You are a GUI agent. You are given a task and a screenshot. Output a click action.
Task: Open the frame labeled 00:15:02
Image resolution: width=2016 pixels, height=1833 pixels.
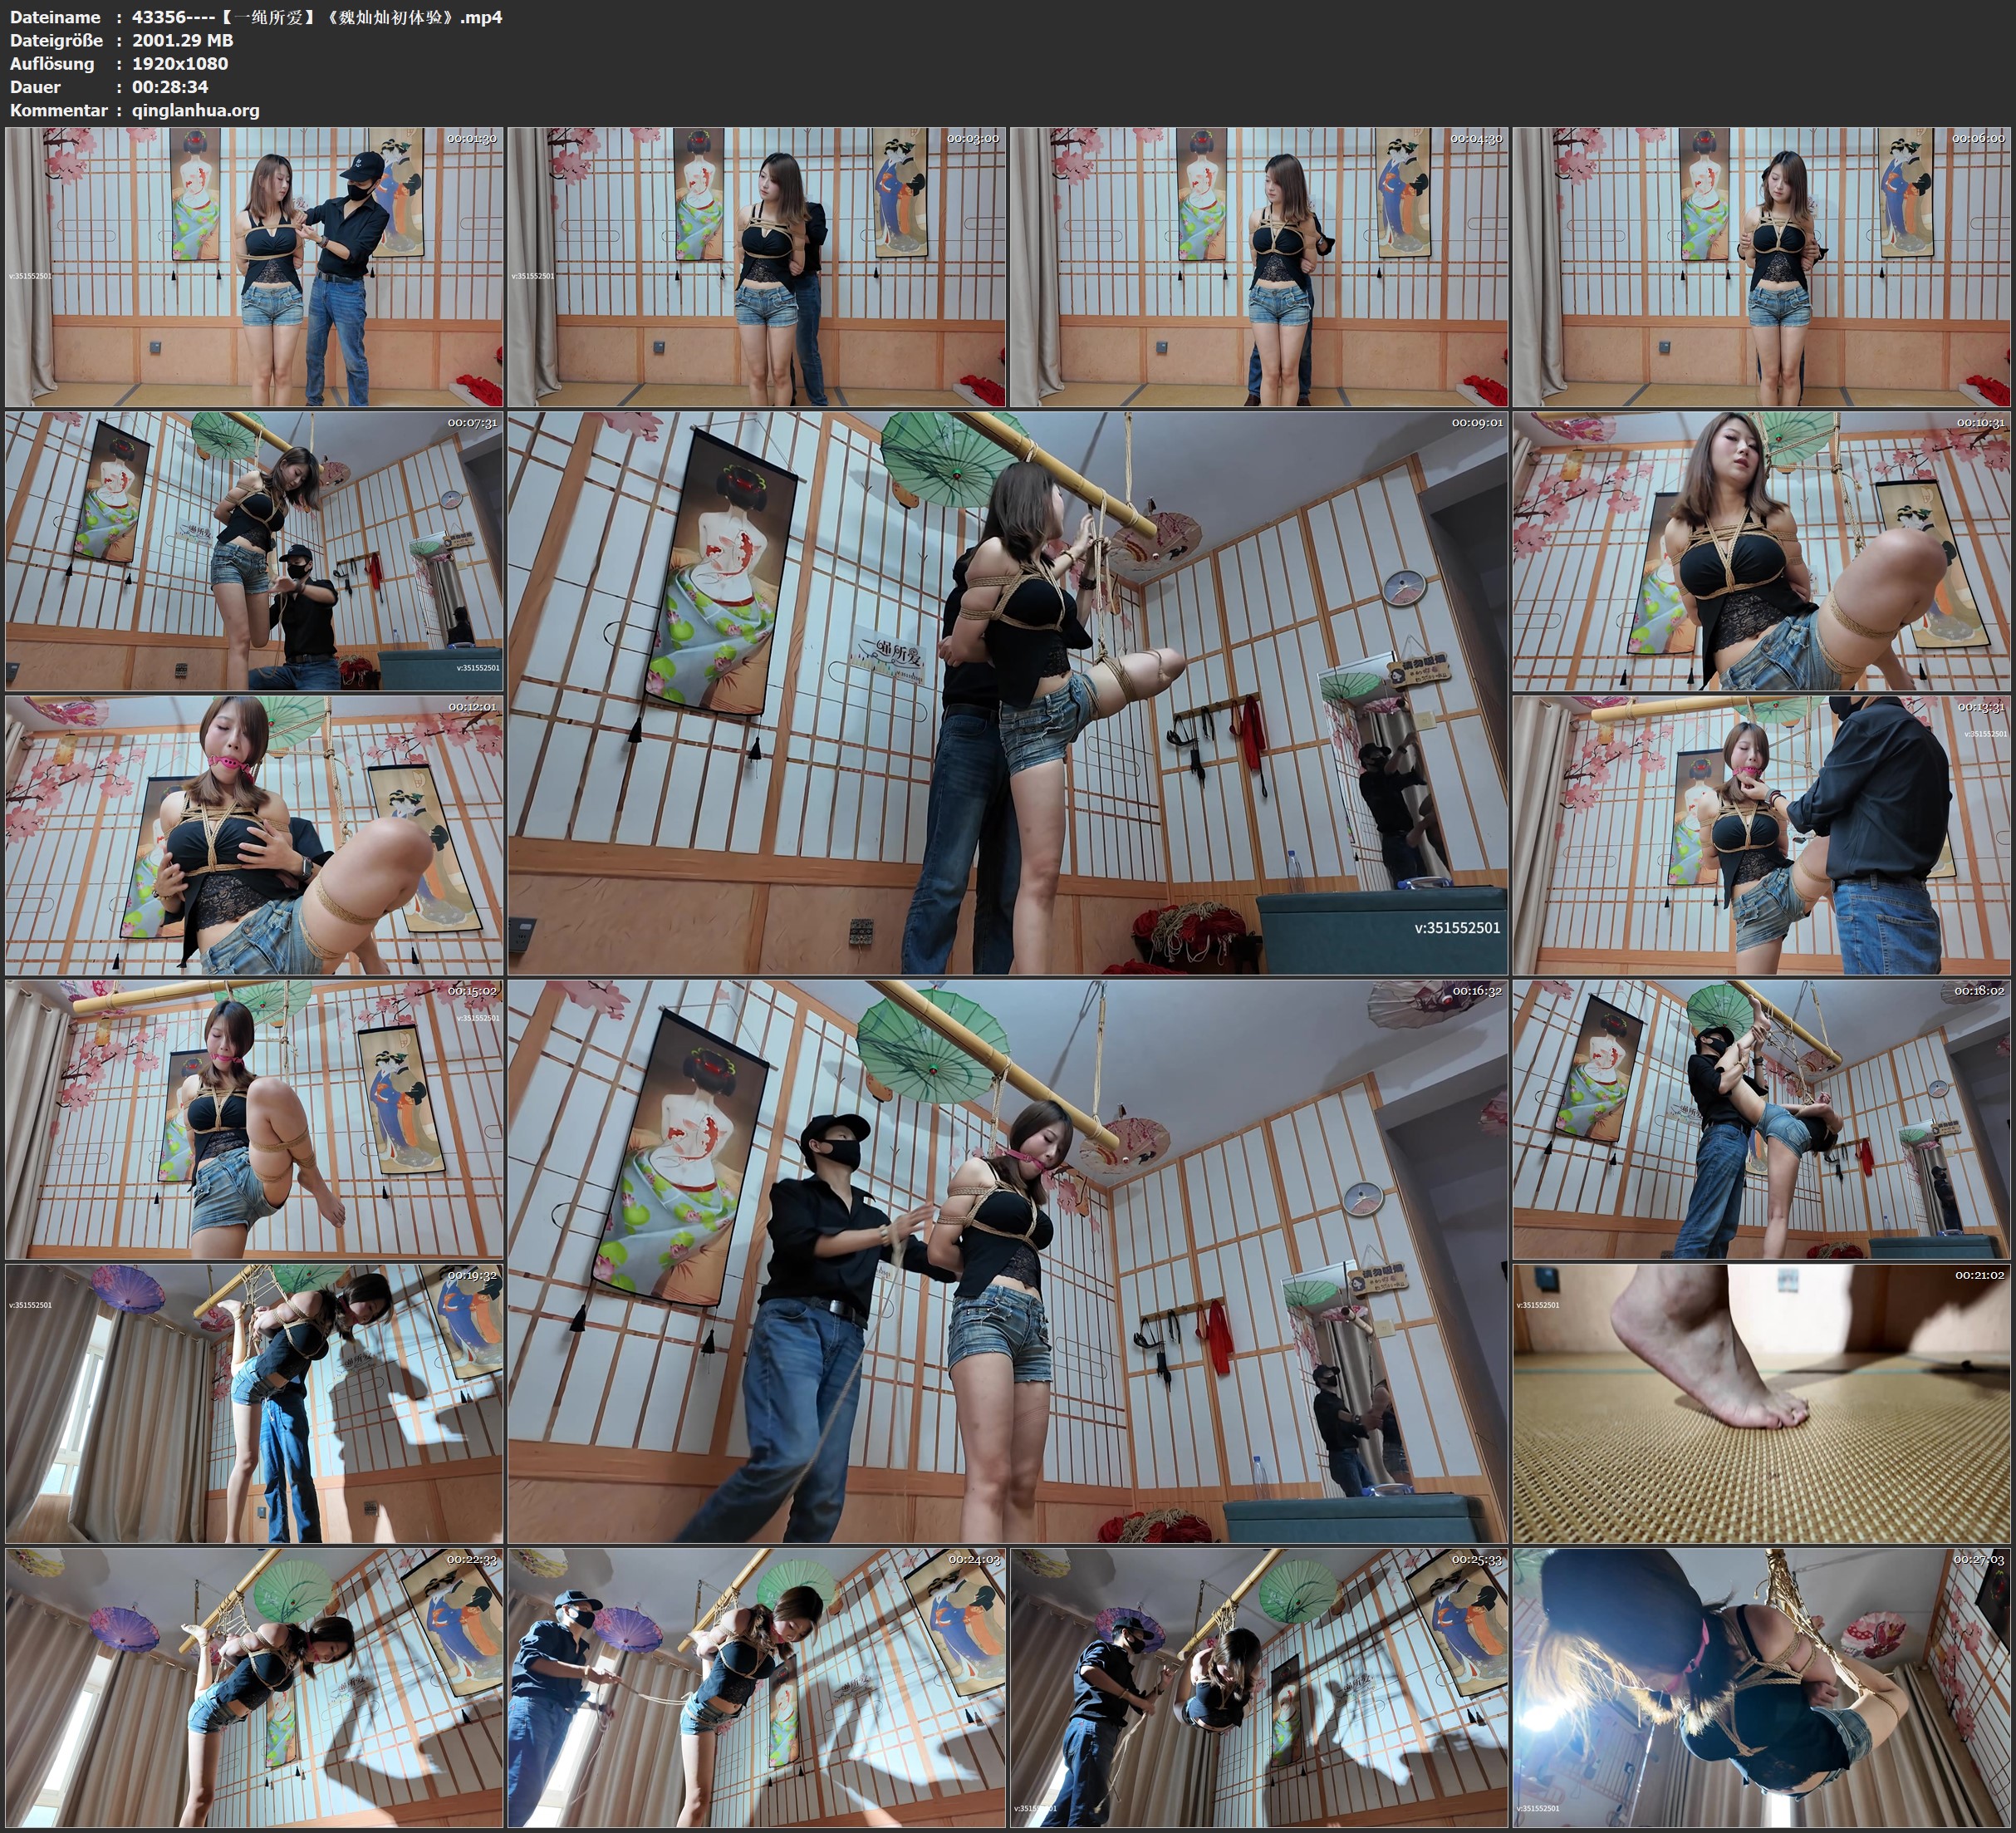tap(254, 1119)
